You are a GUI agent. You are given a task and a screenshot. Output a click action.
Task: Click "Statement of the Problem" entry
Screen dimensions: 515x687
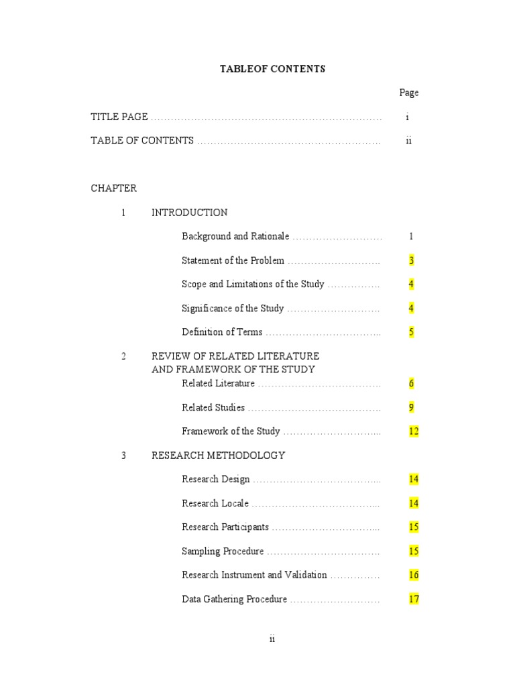[x=233, y=260]
